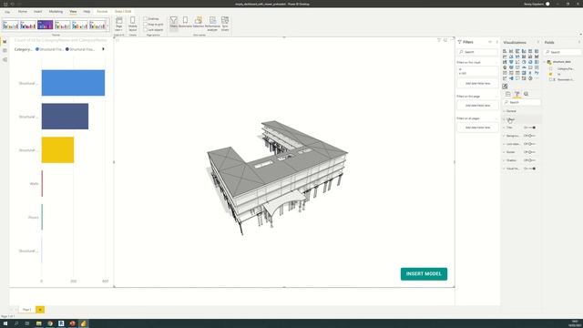The width and height of the screenshot is (583, 328).
Task: Enable Snap to grid checkbox
Action: click(x=146, y=25)
